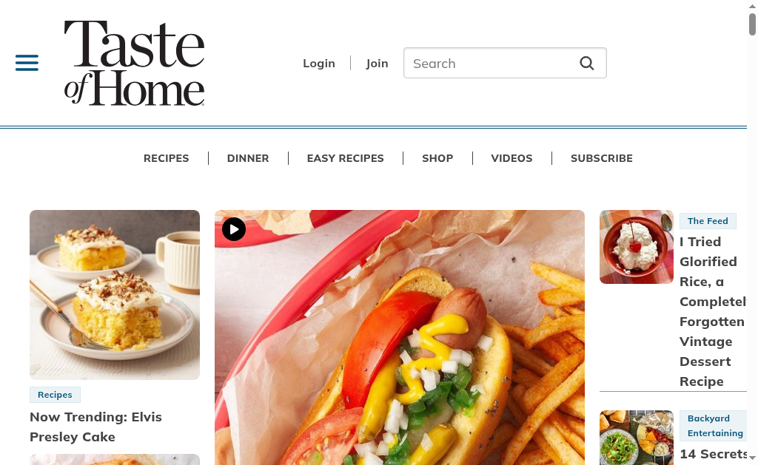Visit the SHOP menu item
The height and width of the screenshot is (465, 758).
[437, 158]
